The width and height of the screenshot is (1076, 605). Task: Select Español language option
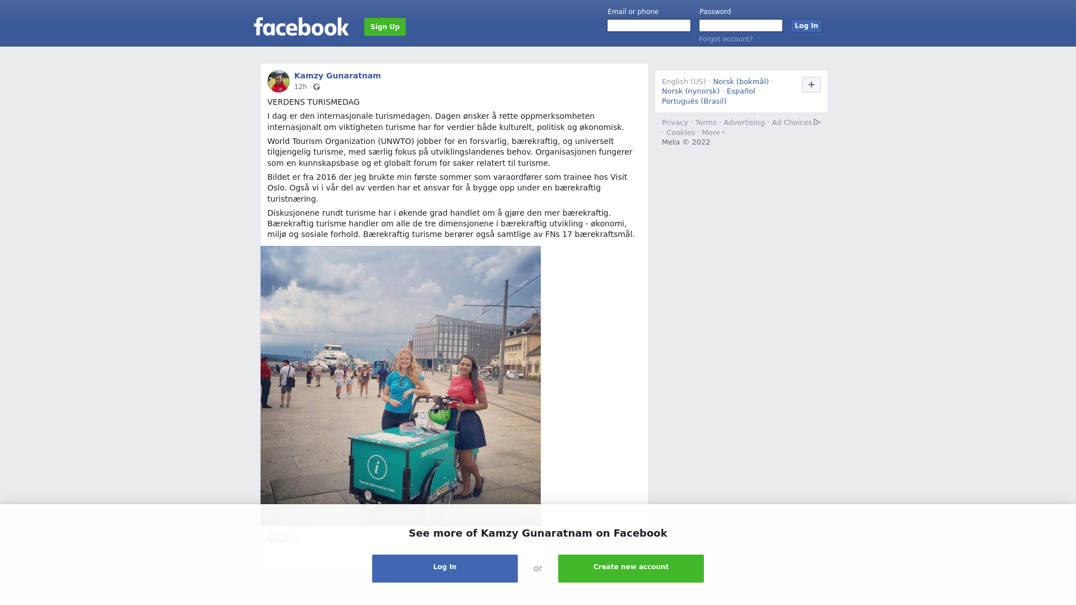(741, 91)
